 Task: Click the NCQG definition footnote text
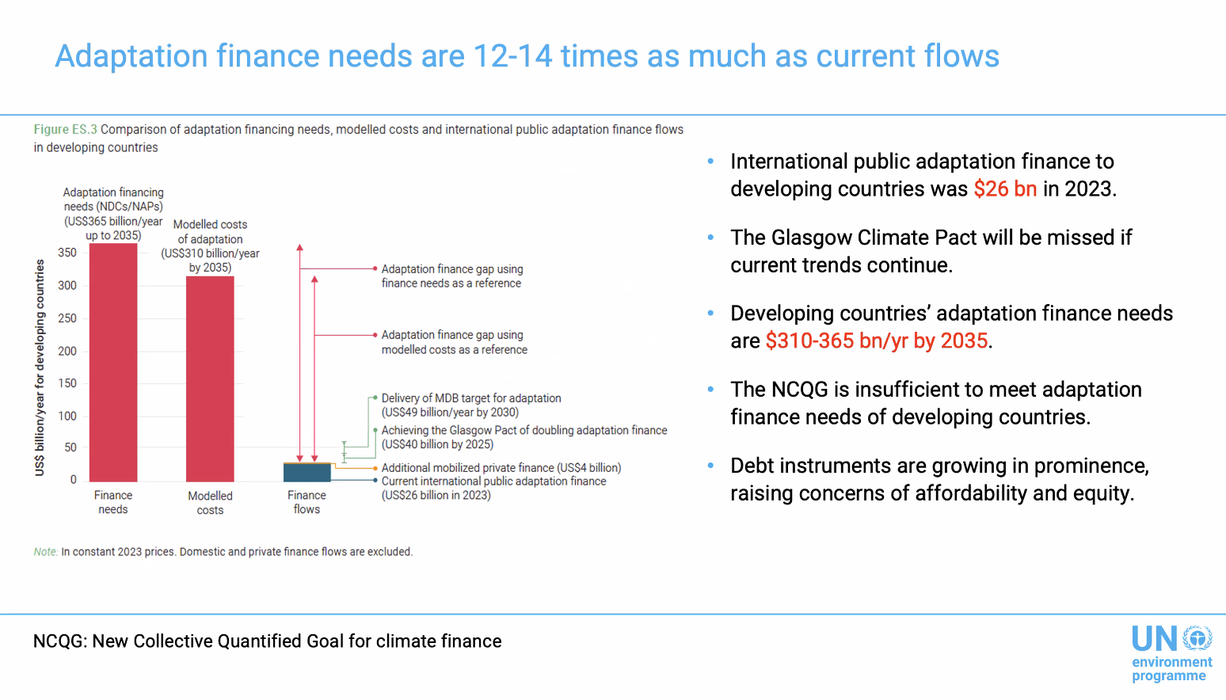(267, 641)
